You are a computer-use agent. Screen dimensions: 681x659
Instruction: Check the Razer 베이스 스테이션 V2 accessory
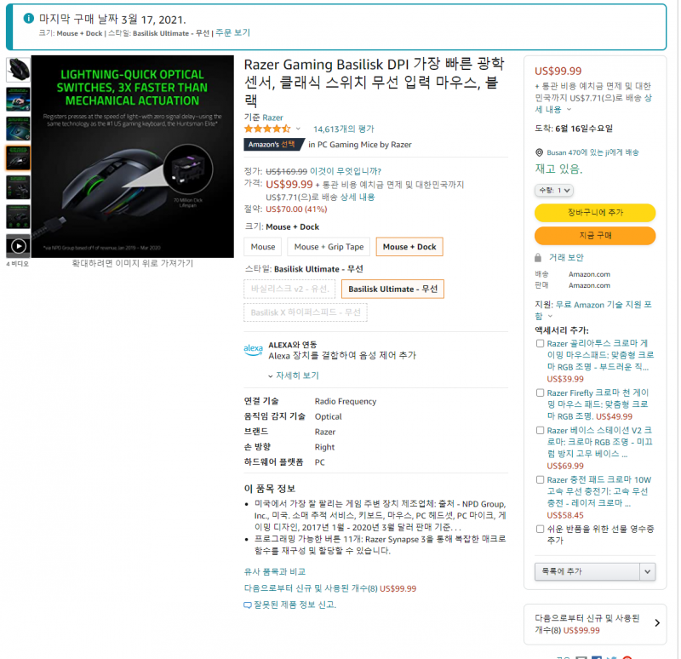[540, 431]
